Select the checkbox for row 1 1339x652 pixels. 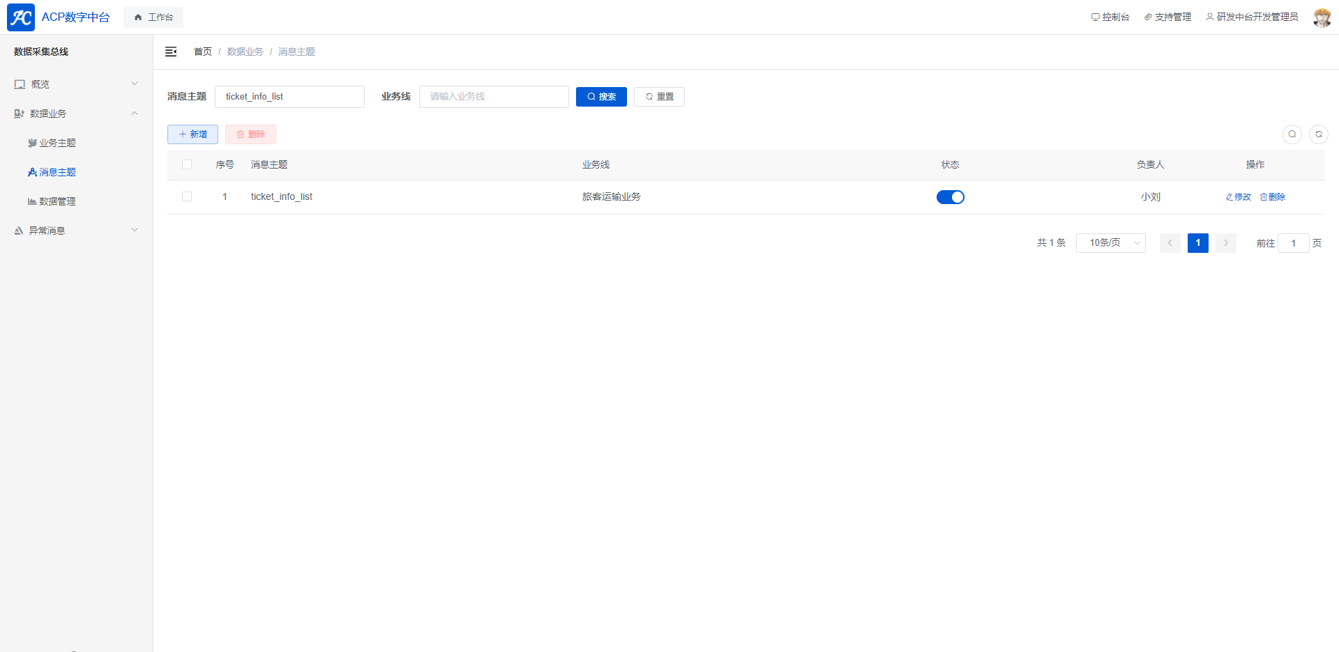coord(187,197)
